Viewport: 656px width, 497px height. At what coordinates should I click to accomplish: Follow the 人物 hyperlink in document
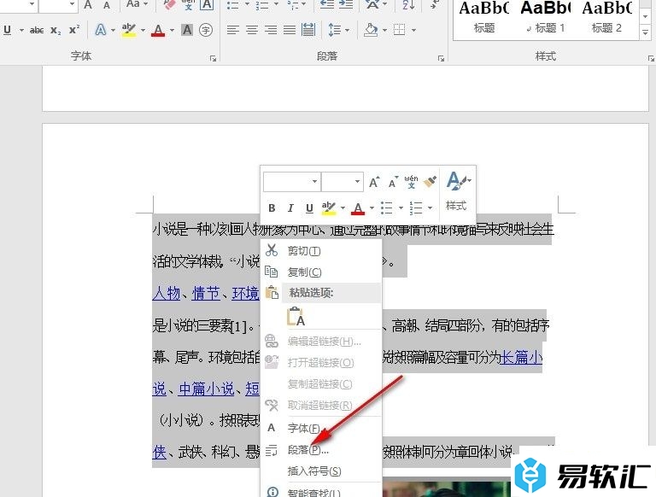167,293
